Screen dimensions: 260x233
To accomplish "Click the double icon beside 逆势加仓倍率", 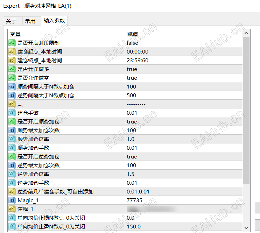I will click(12, 174).
